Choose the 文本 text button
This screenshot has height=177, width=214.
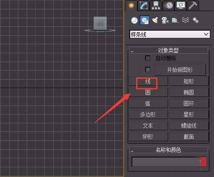coord(148,126)
